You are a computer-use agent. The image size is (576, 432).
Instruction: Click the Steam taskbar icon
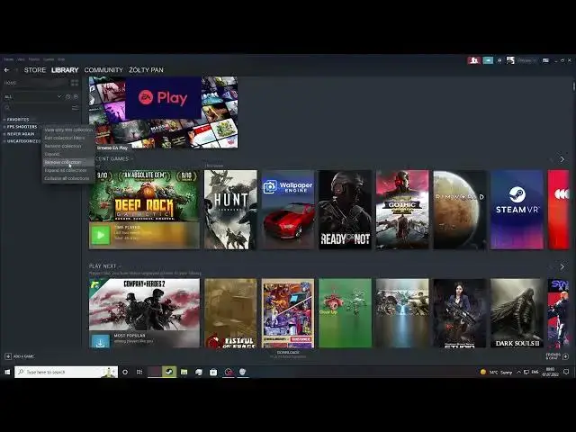click(169, 372)
